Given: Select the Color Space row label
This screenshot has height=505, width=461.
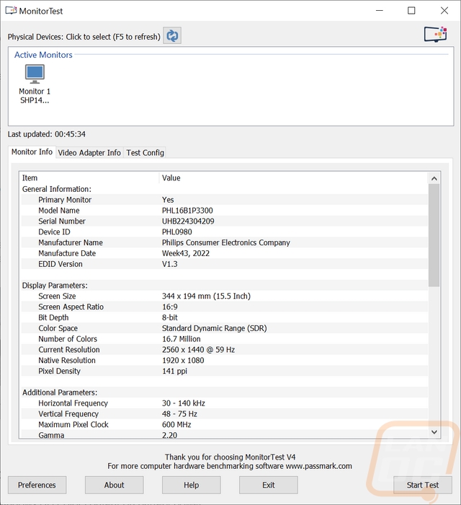Looking at the screenshot, I should pos(58,328).
